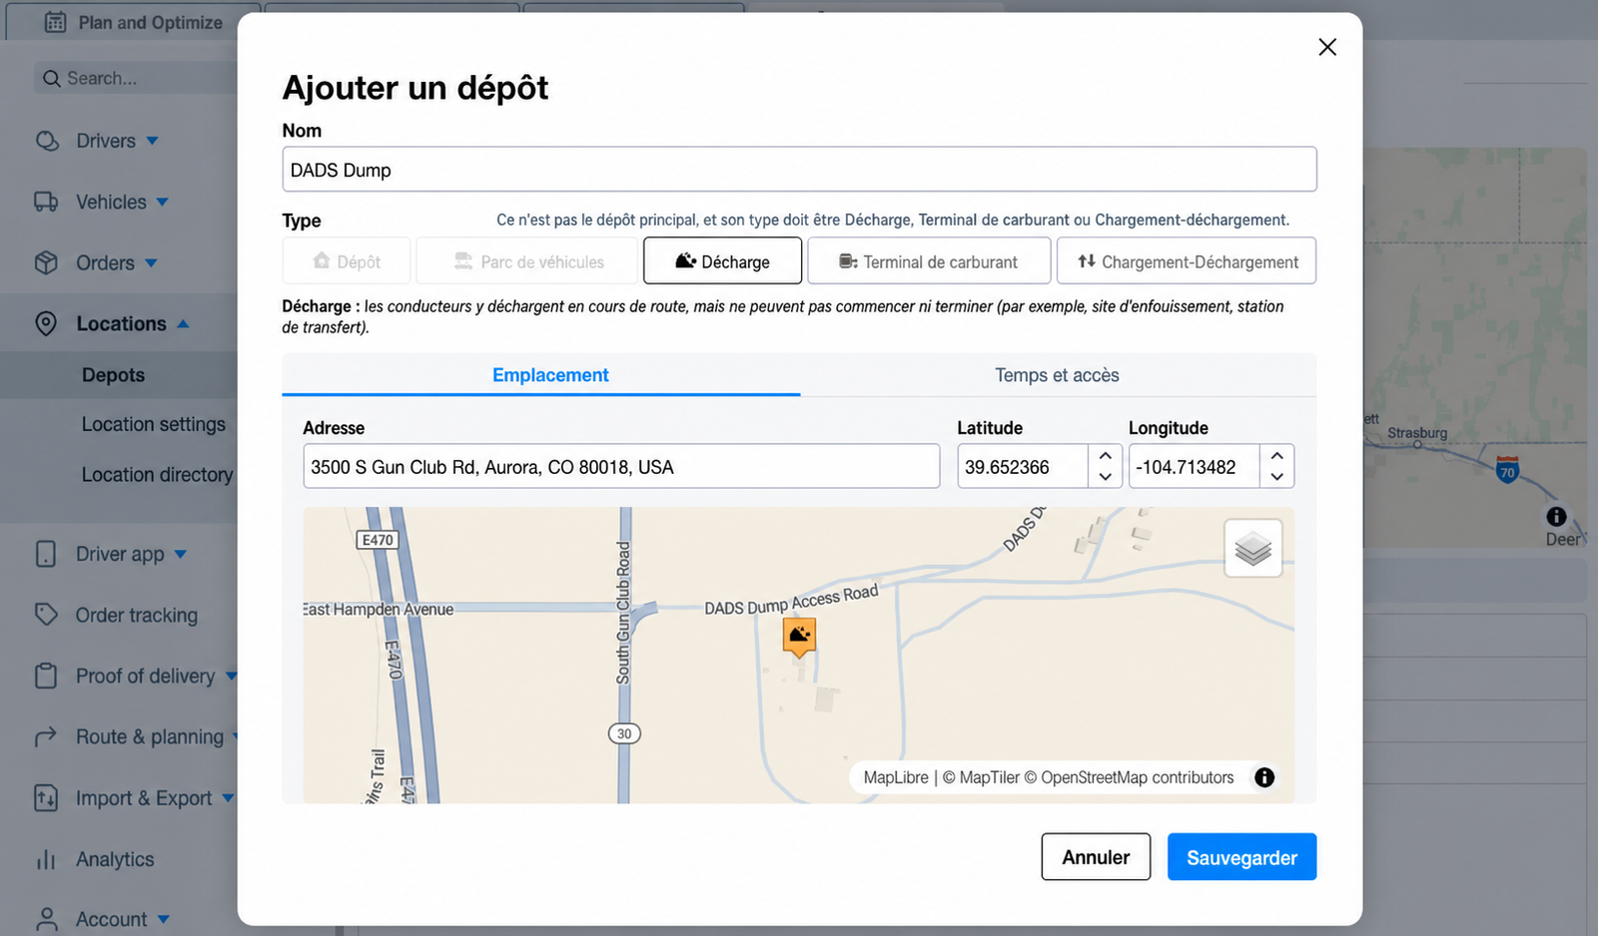1598x936 pixels.
Task: Click Strasburg label on background map
Action: tap(1417, 433)
